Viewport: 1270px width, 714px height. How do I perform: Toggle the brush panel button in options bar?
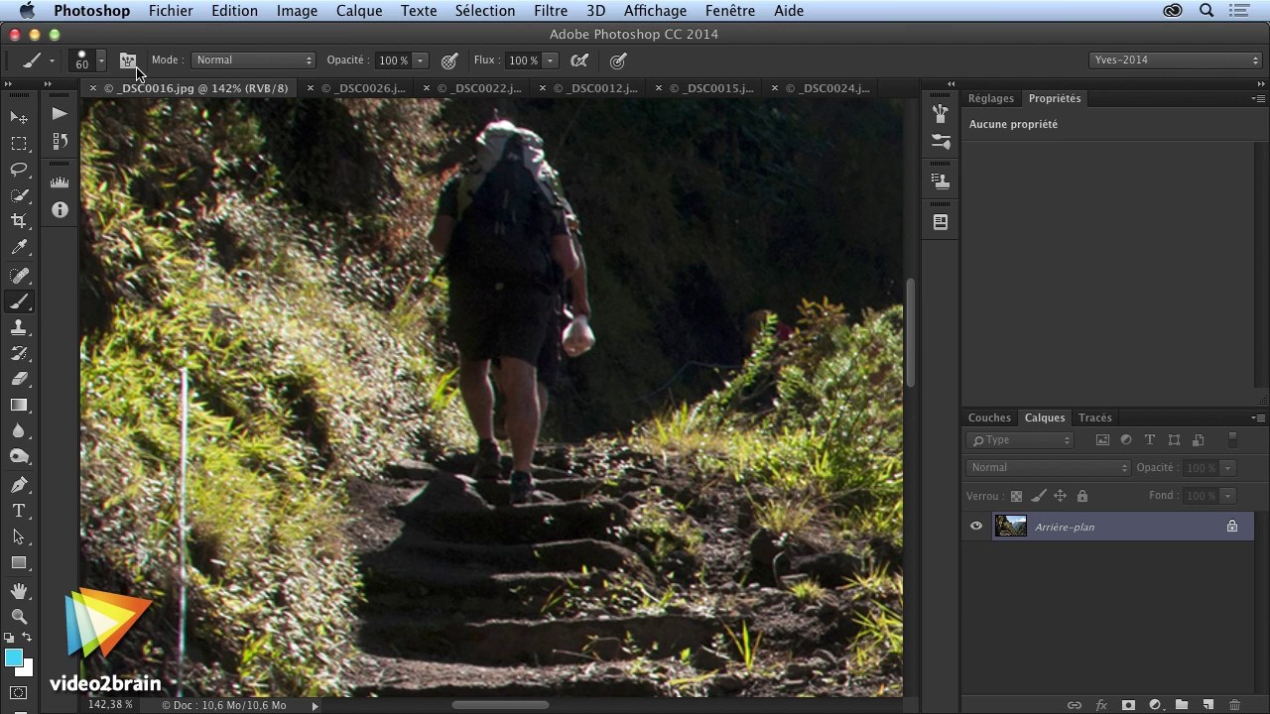click(128, 60)
